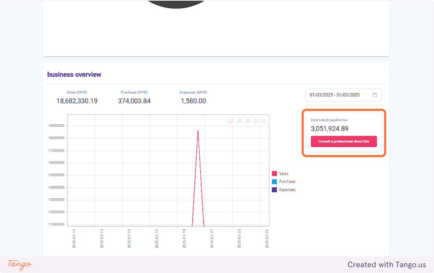Screen dimensions: 434x273
Task: Click the 11000000 y-axis label
Action: pyautogui.click(x=56, y=224)
